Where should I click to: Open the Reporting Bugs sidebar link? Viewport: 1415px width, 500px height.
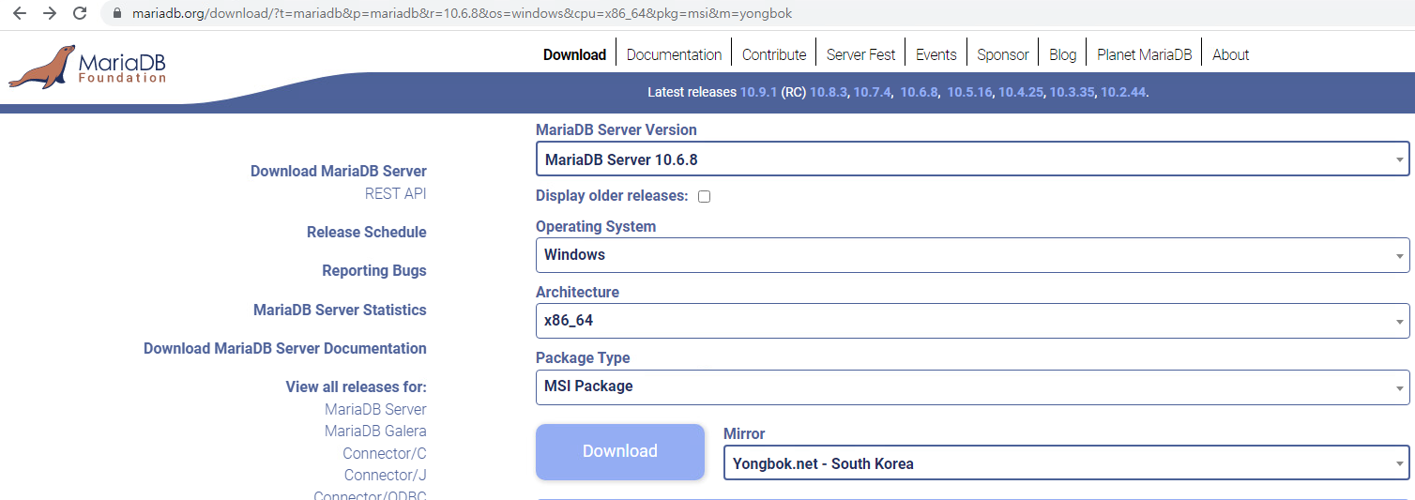(374, 270)
